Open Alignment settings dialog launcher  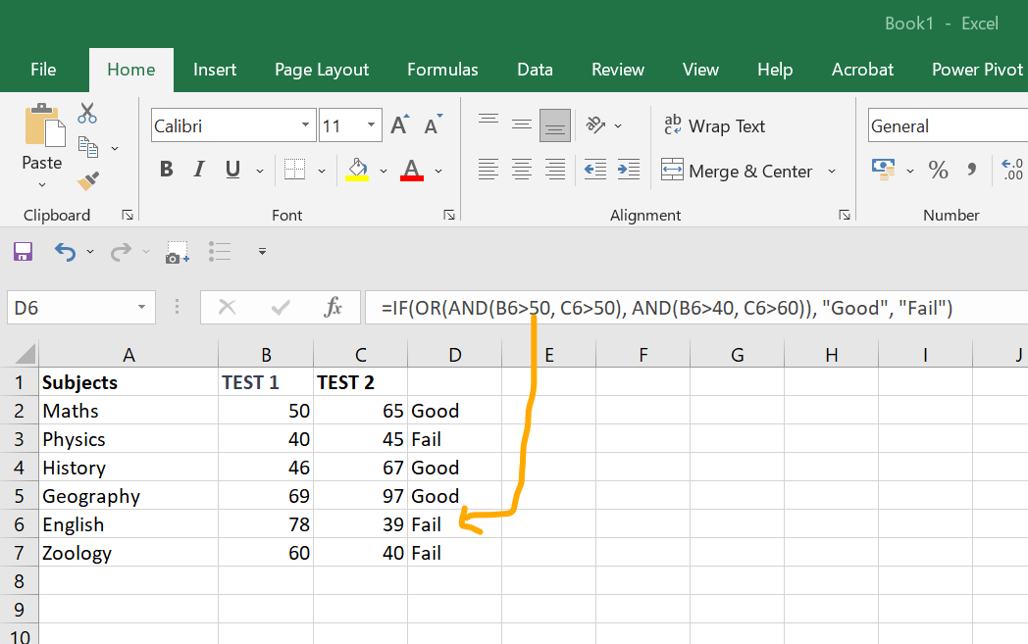tap(845, 215)
